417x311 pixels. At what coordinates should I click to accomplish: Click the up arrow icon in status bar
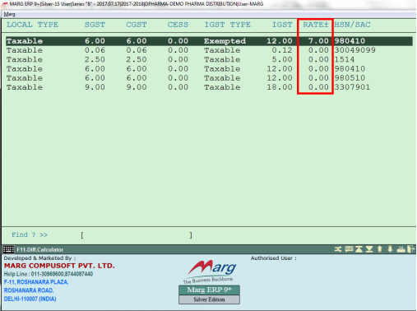click(380, 249)
